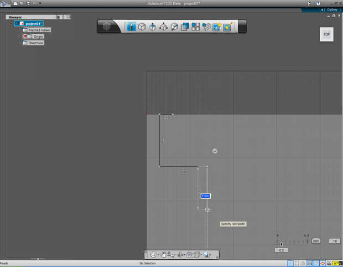Click the Open file icon
Screen dimensions: 343x267
tap(22, 3)
